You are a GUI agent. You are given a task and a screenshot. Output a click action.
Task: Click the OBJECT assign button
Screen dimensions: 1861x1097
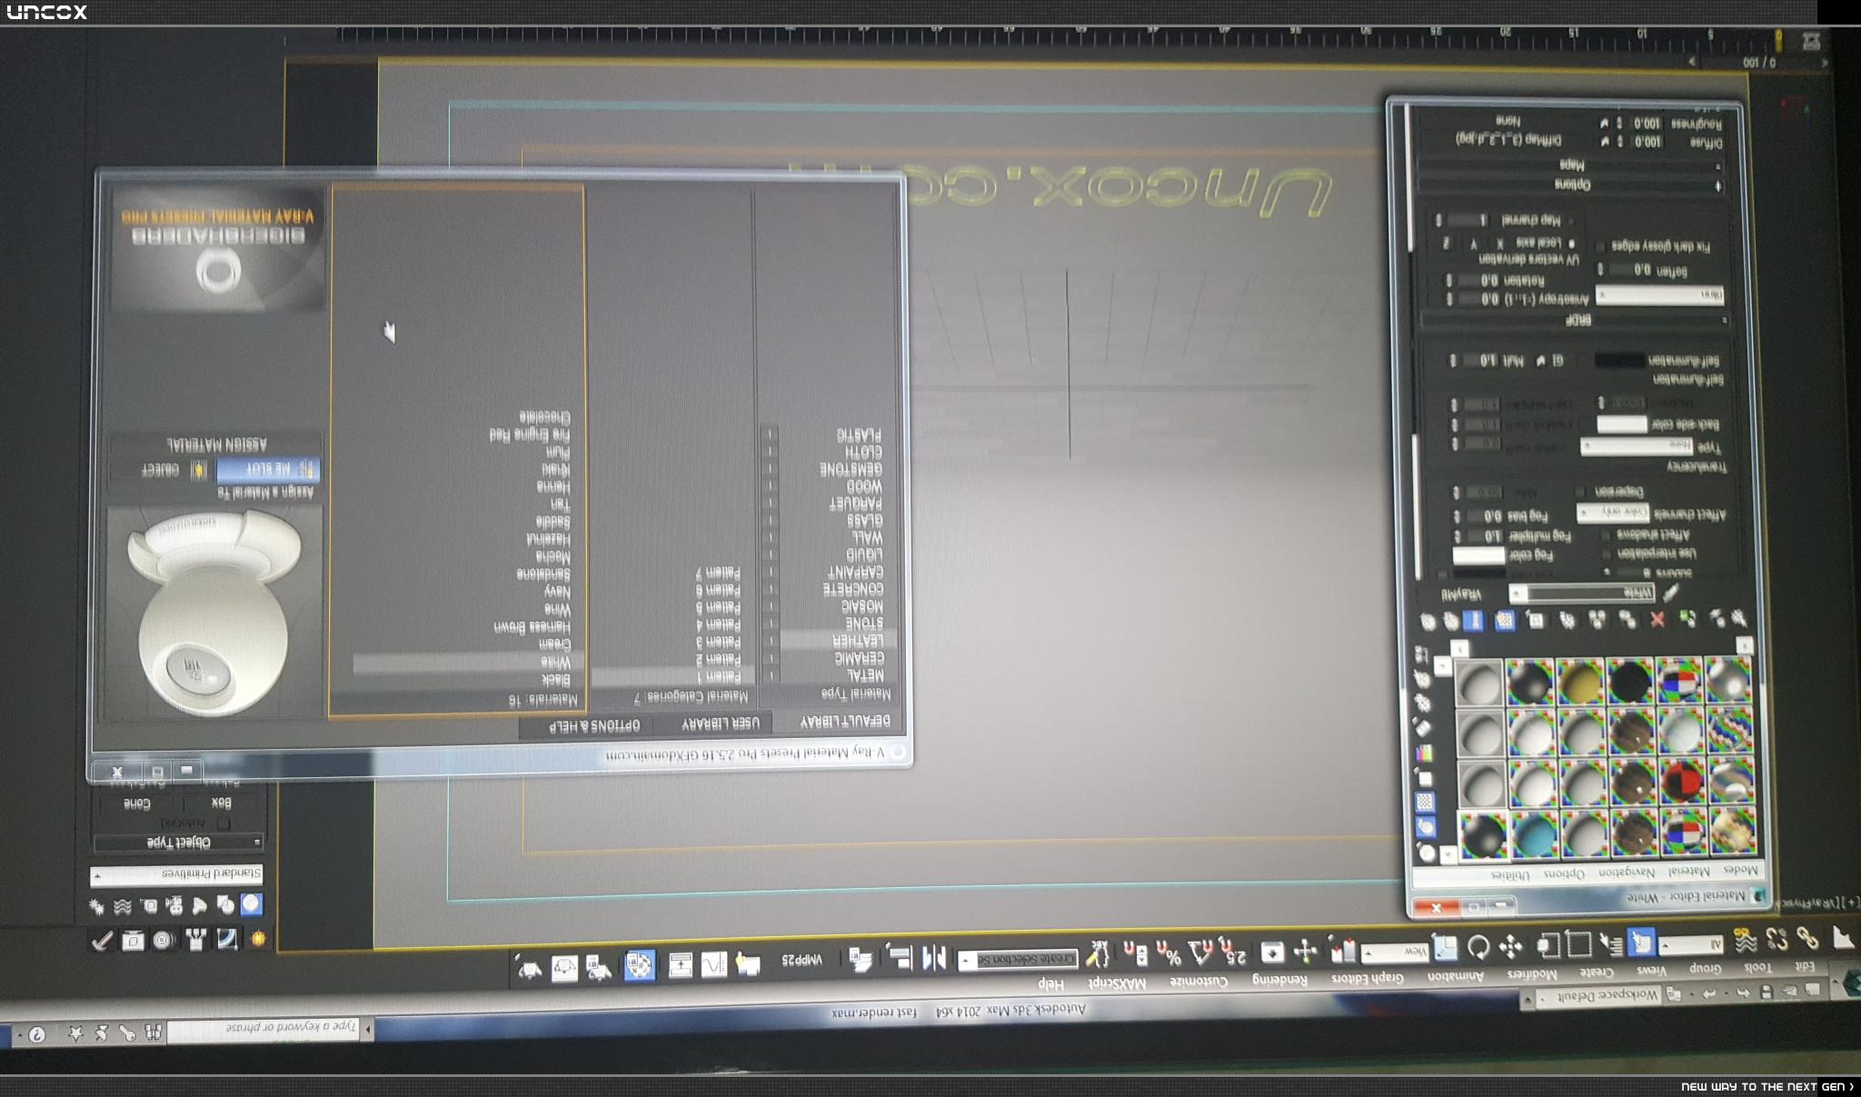(x=160, y=469)
